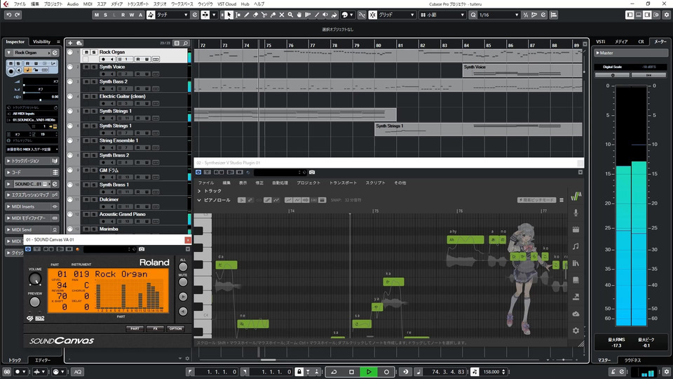This screenshot has height=379, width=673.
Task: Select the Play speaker tool
Action: [325, 15]
